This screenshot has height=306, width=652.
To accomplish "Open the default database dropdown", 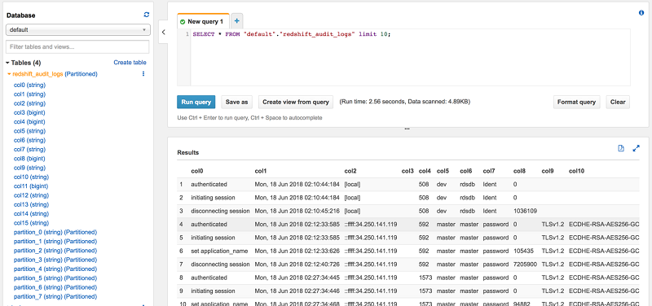I will [78, 30].
